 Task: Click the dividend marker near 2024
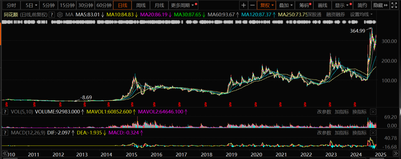tap(355, 105)
